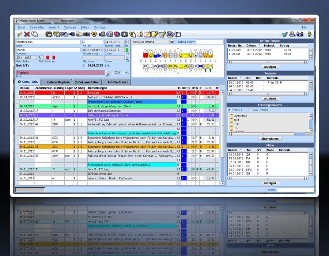The height and width of the screenshot is (256, 329).
Task: Select the Alle Praxen radio button
Action: tap(250, 110)
